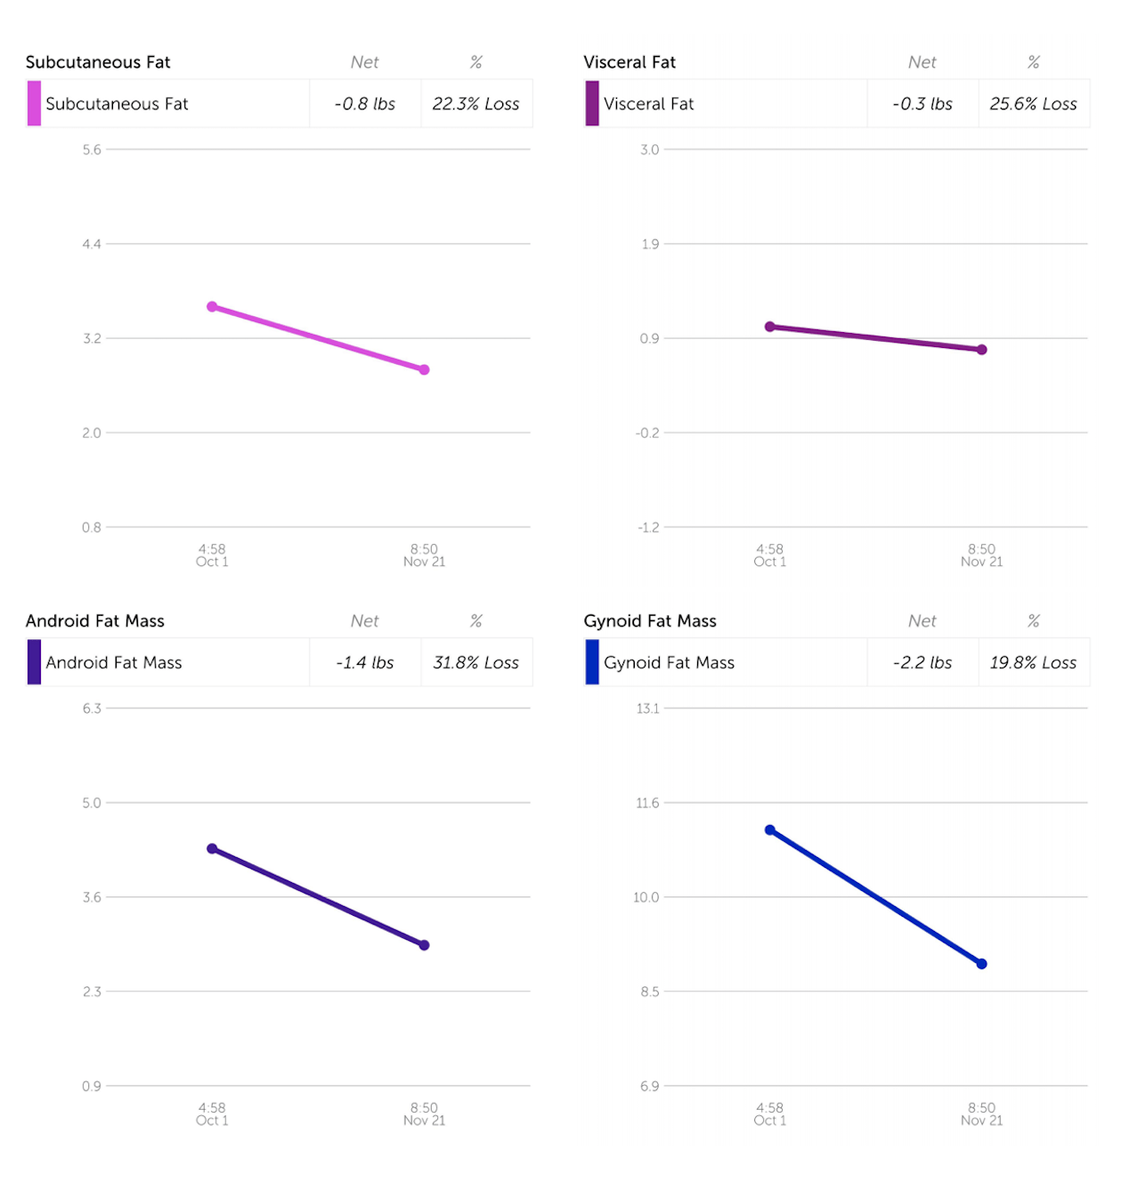Viewport: 1129px width, 1182px height.
Task: Click Subcutaneous Fat Nov 21 data point
Action: point(424,369)
